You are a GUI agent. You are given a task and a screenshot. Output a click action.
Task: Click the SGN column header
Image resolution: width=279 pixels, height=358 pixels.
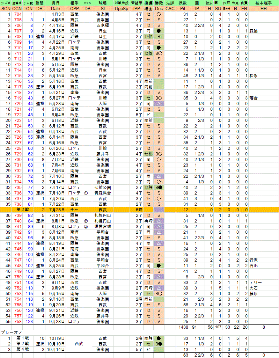point(6,9)
